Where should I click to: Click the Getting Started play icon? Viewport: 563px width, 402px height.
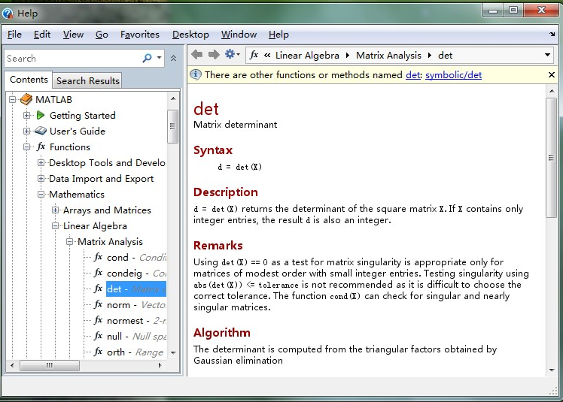[x=41, y=115]
